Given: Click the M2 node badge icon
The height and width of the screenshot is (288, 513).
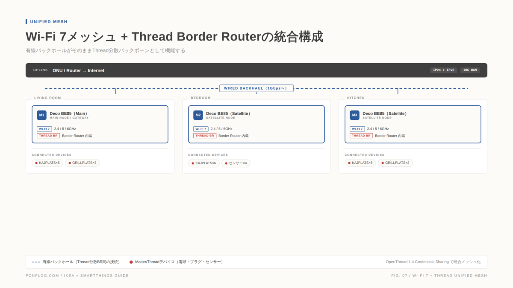Looking at the screenshot, I should pyautogui.click(x=198, y=115).
